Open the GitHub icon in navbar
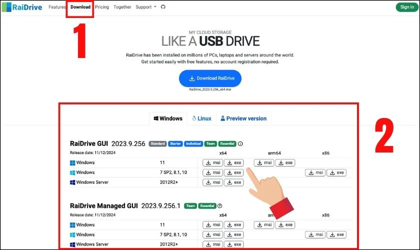The height and width of the screenshot is (250, 420). coord(163,7)
